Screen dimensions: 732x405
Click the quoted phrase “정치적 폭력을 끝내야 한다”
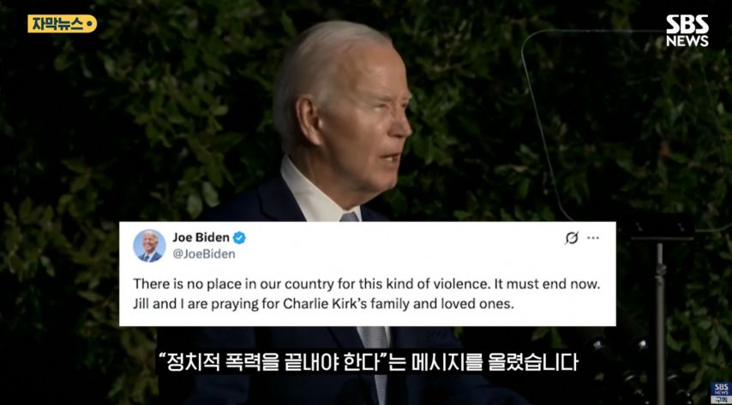click(273, 362)
